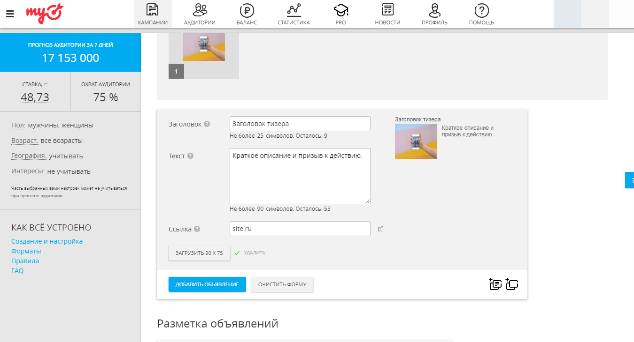Go to the Баланс section
634x342 pixels.
pos(247,14)
